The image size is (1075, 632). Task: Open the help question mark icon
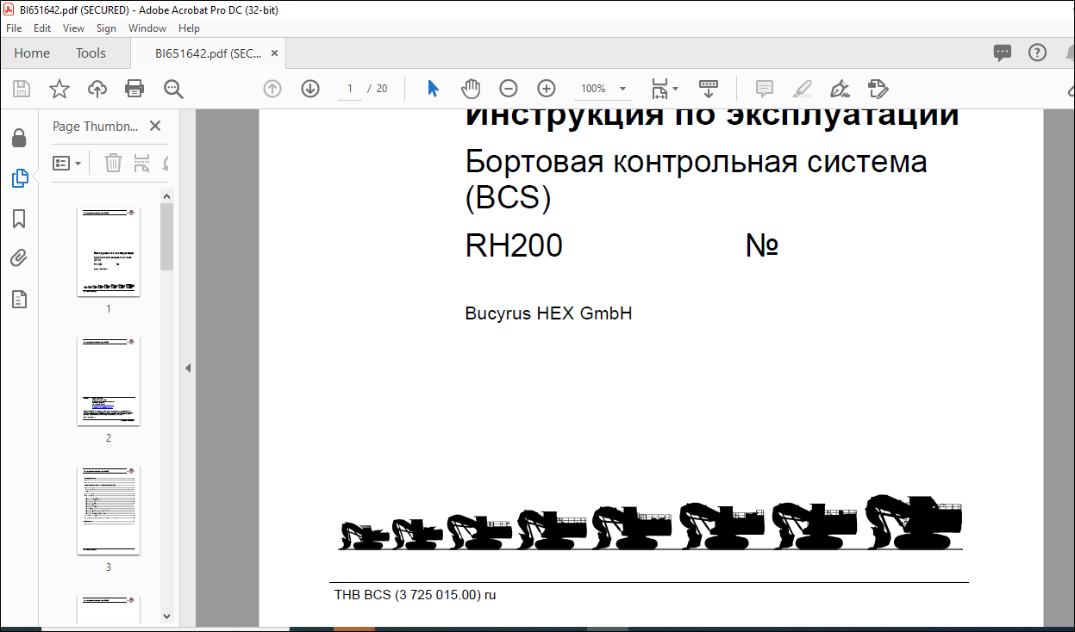(1038, 53)
